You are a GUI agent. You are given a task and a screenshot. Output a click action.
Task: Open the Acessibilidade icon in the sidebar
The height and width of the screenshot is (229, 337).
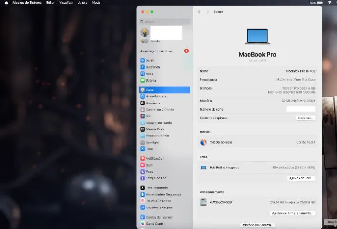143,96
